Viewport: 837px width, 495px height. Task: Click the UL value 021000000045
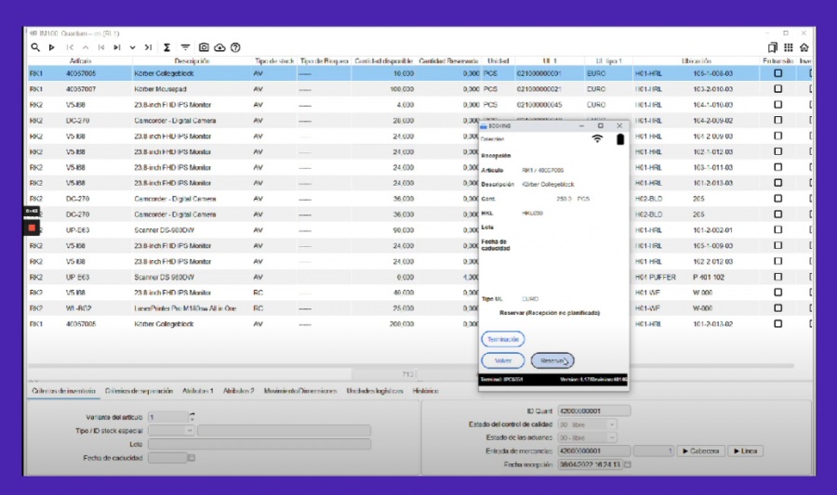coord(538,104)
